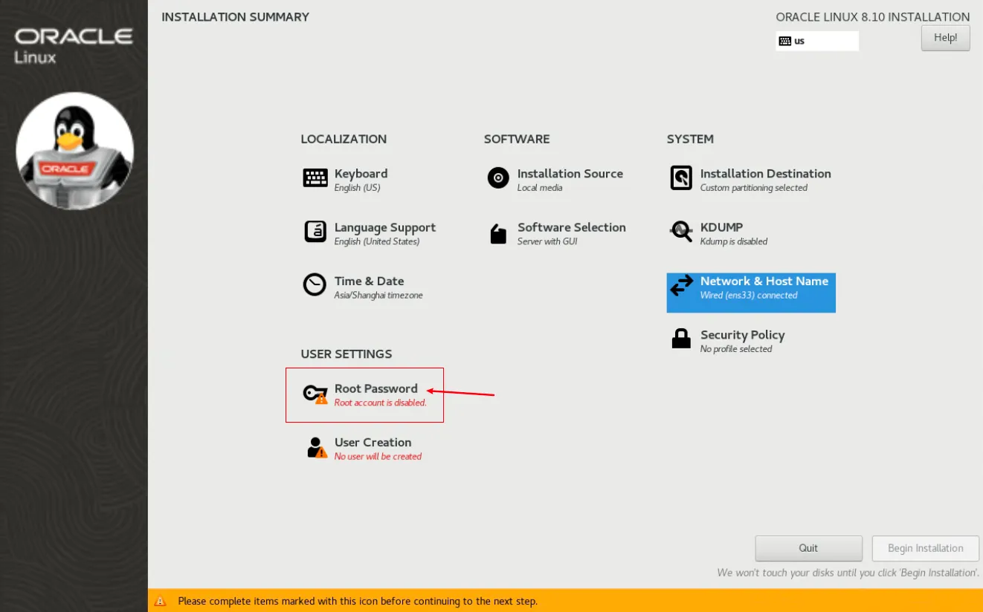Click the Installation Destination disk icon
Viewport: 983px width, 612px height.
tap(681, 178)
